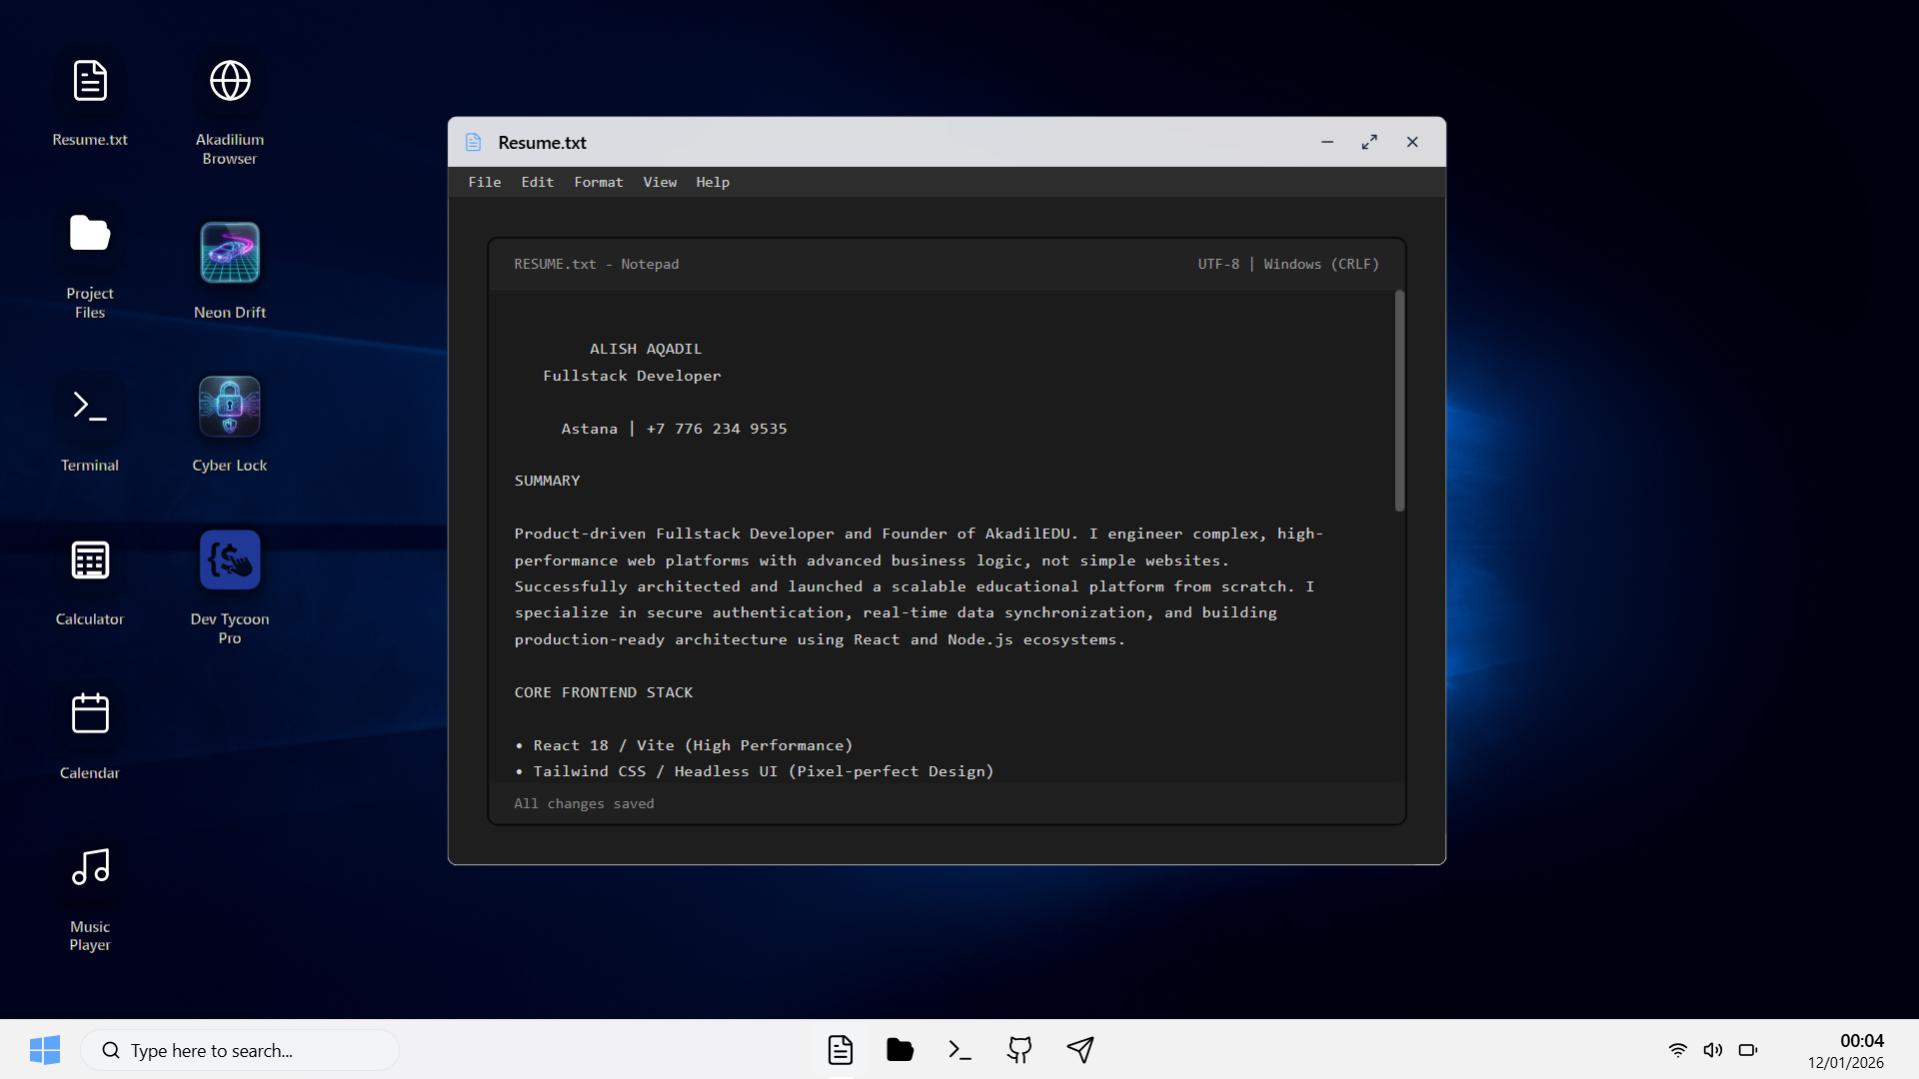Click the taskbar search box
Screen dimensions: 1919x1079
[240, 1050]
